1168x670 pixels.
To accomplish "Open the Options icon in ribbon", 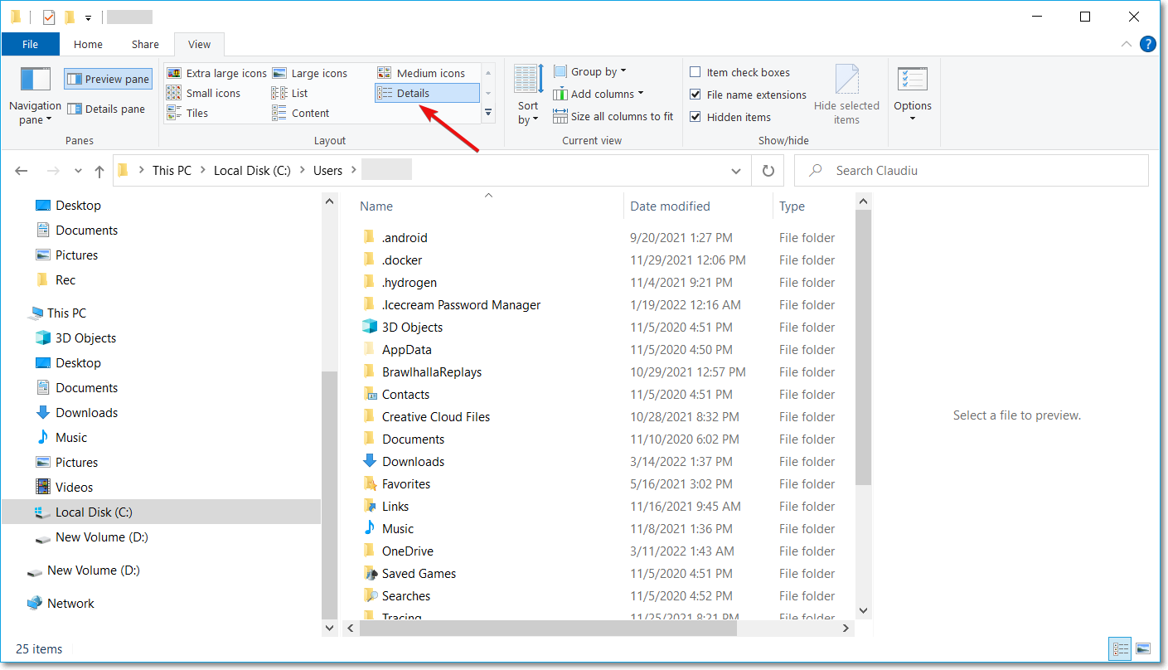I will point(912,80).
